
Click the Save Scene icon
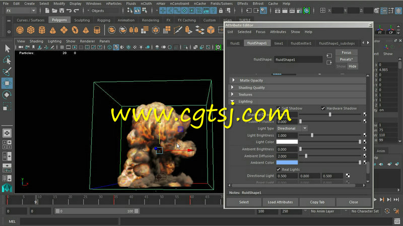[61, 11]
